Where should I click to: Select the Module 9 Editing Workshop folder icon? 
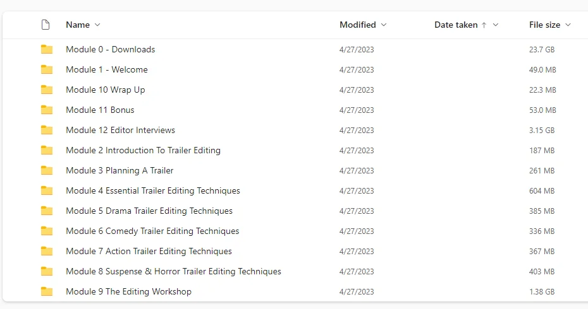point(47,291)
